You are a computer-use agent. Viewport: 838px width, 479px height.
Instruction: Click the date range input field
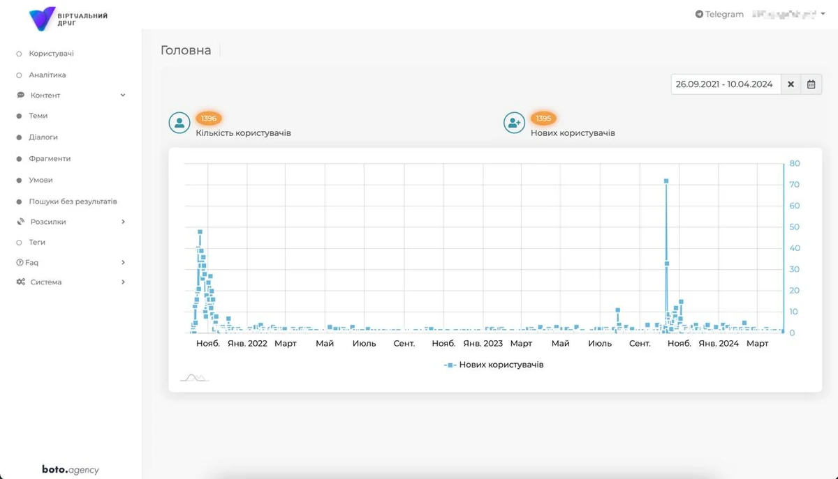point(724,84)
